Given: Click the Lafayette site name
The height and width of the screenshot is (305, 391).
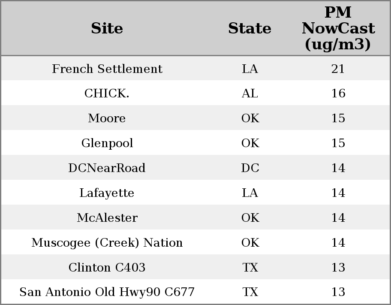Looking at the screenshot, I should coord(107,193).
